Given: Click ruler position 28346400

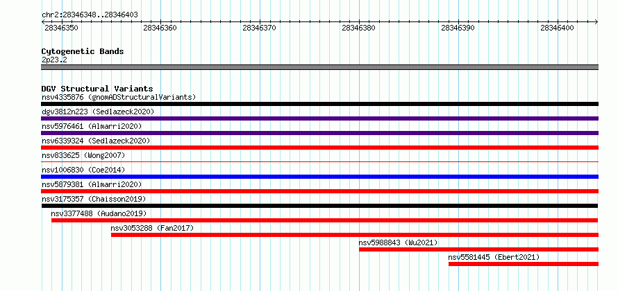Looking at the screenshot, I should 558,28.
